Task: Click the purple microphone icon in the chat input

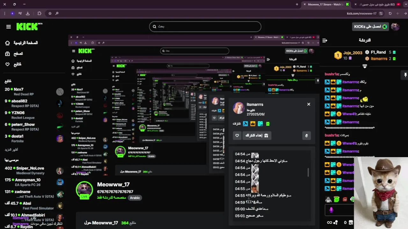Action: 331,210
